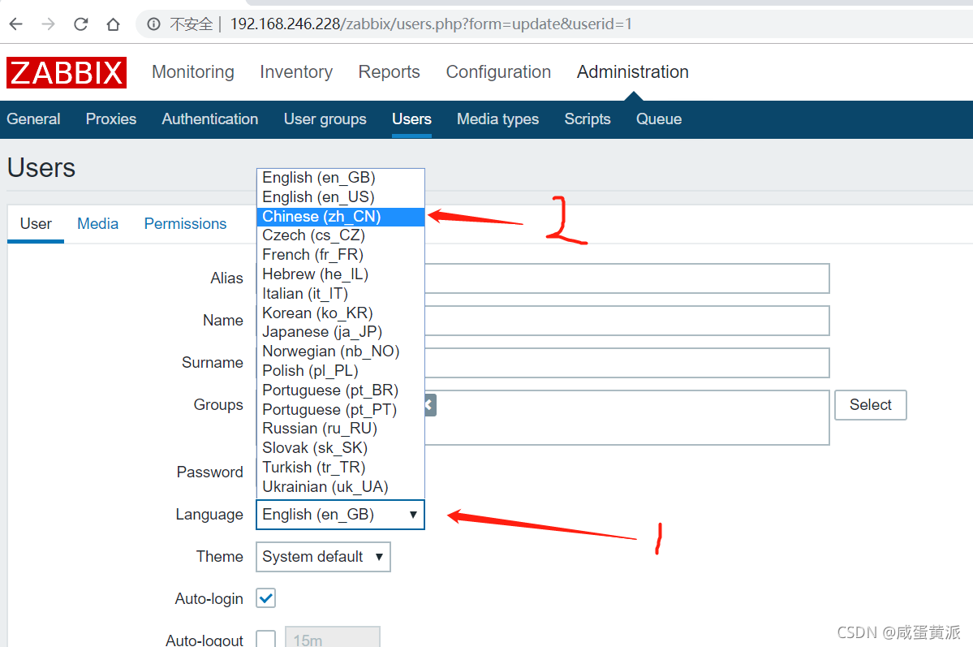Open the Reports menu
Image resolution: width=973 pixels, height=647 pixels.
pos(389,72)
